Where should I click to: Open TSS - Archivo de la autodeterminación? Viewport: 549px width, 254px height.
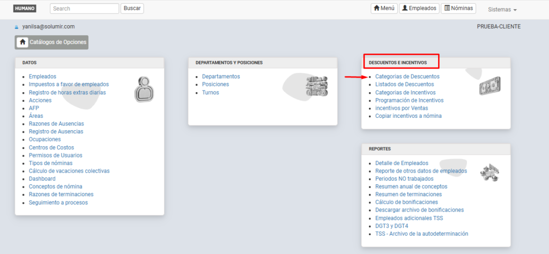[x=421, y=234]
